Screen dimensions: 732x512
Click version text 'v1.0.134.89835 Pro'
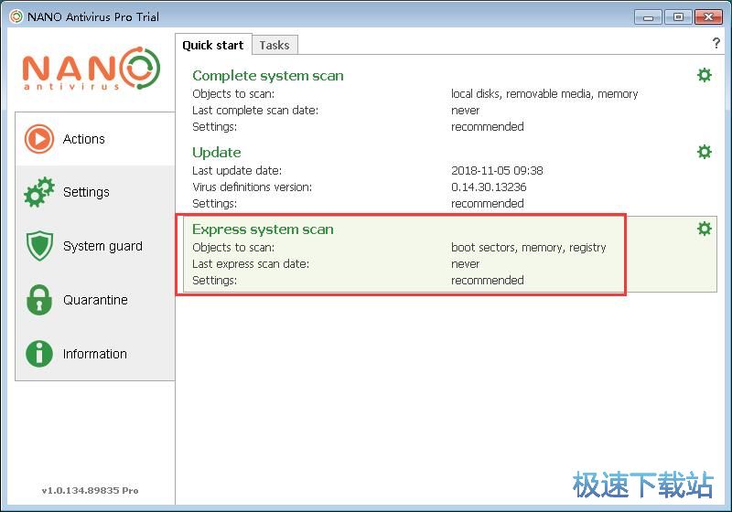click(x=90, y=491)
